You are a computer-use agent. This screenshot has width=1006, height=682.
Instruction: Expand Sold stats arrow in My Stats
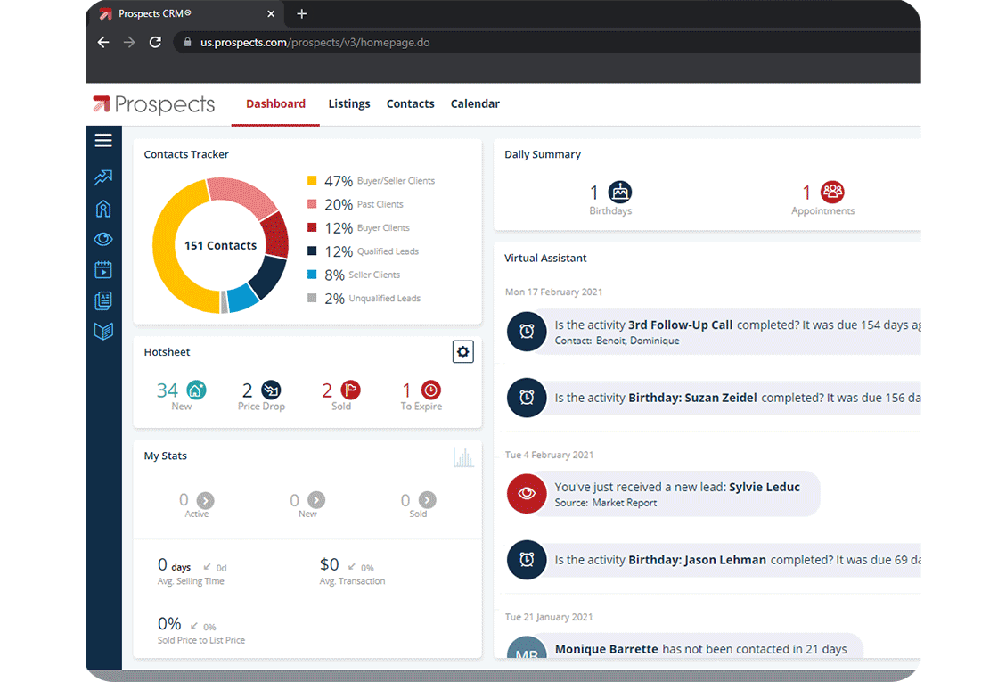click(428, 499)
